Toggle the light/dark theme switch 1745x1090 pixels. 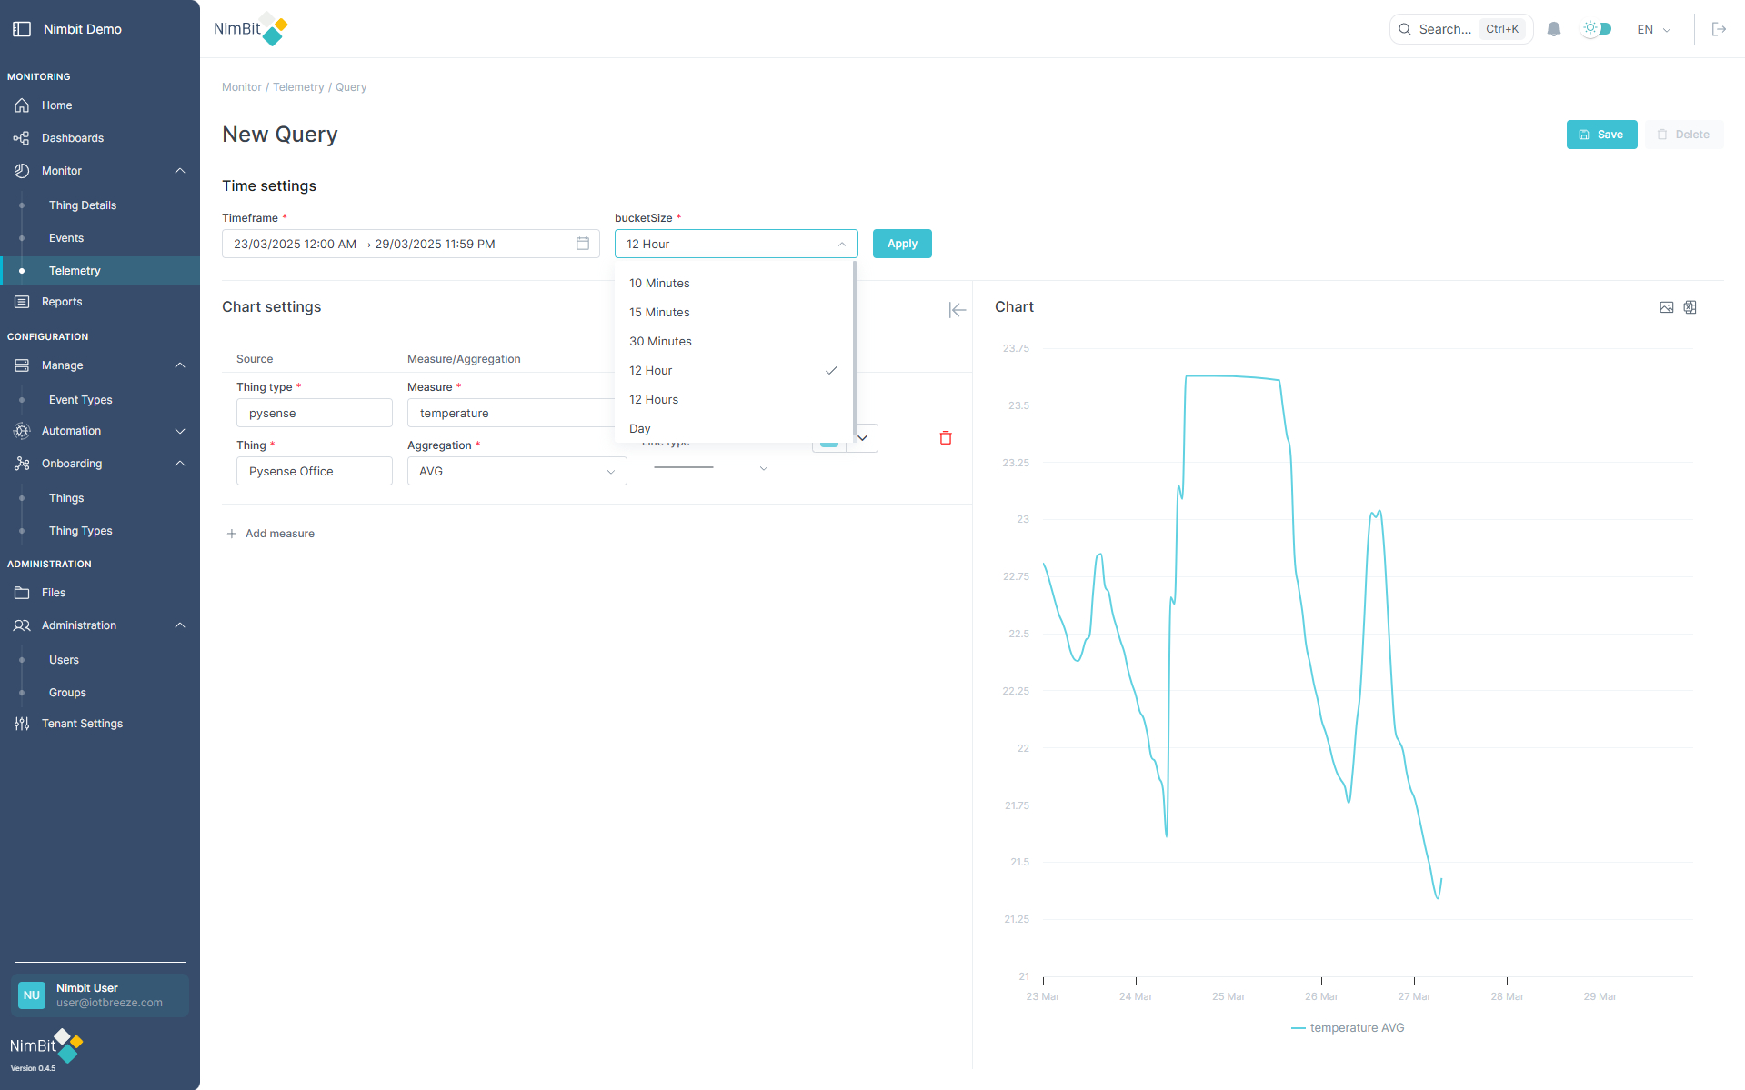[1597, 28]
